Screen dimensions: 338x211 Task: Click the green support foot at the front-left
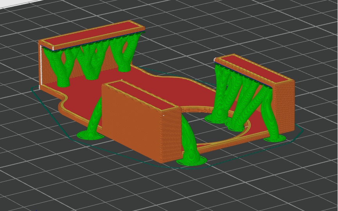(90, 135)
